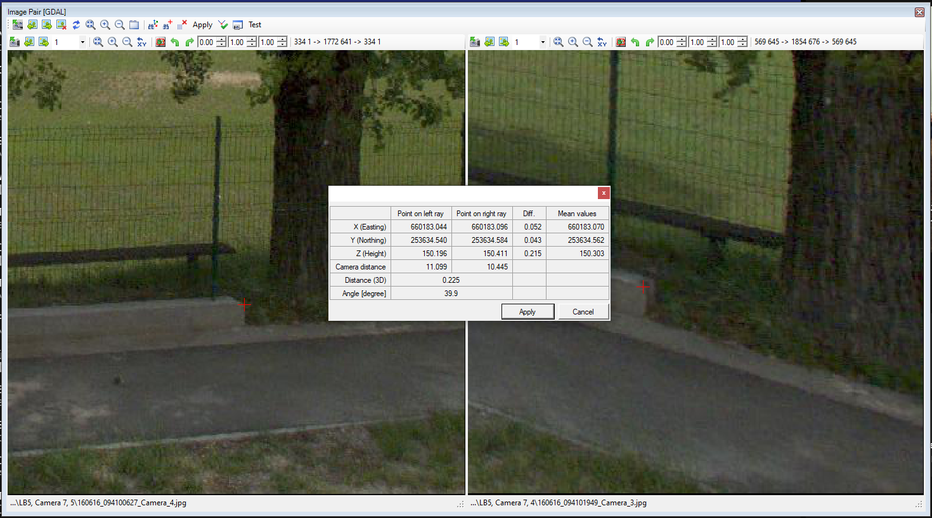The width and height of the screenshot is (932, 518).
Task: Open the right image number dropdown
Action: [x=543, y=42]
